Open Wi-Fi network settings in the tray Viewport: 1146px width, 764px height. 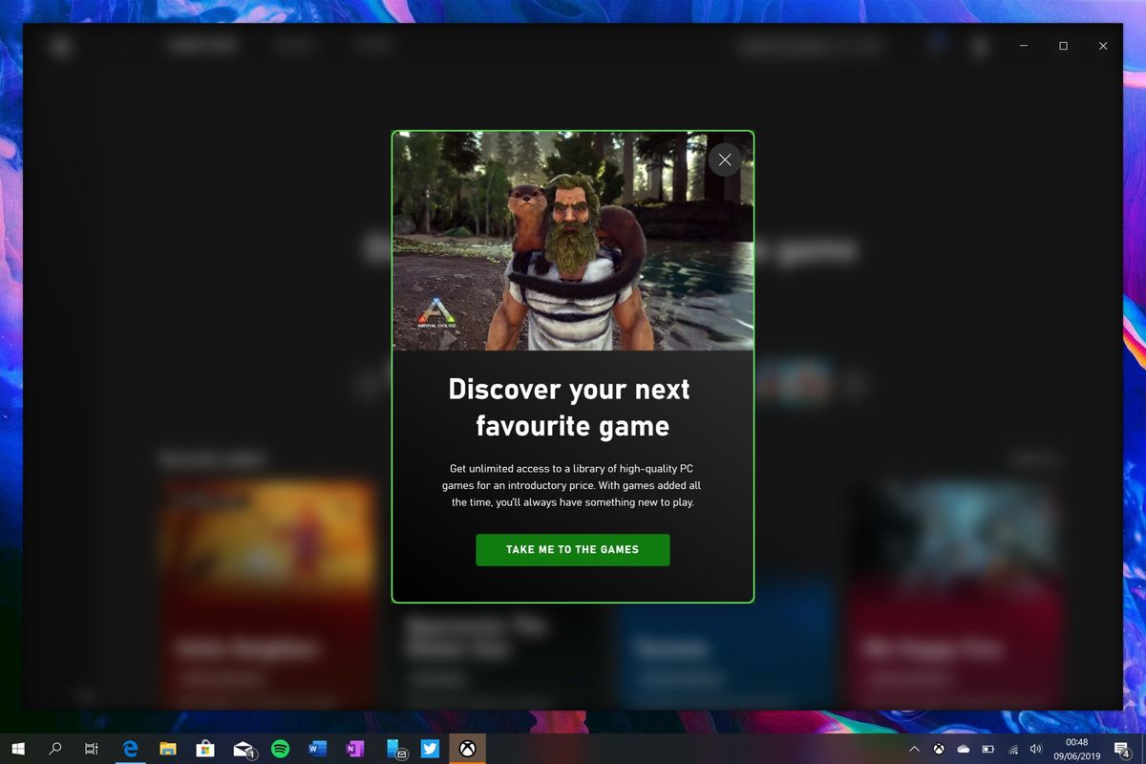click(1013, 750)
